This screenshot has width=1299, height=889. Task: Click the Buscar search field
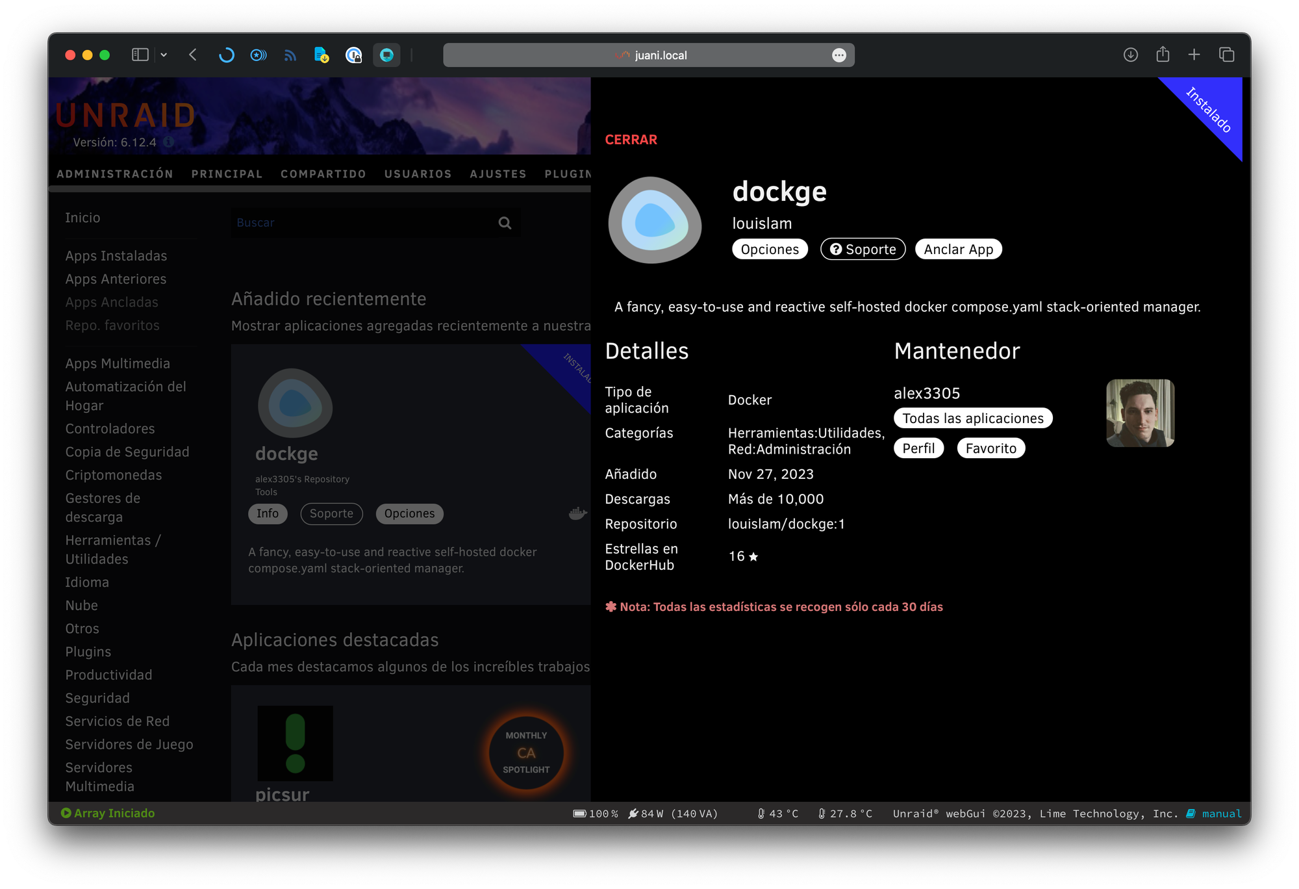[375, 223]
